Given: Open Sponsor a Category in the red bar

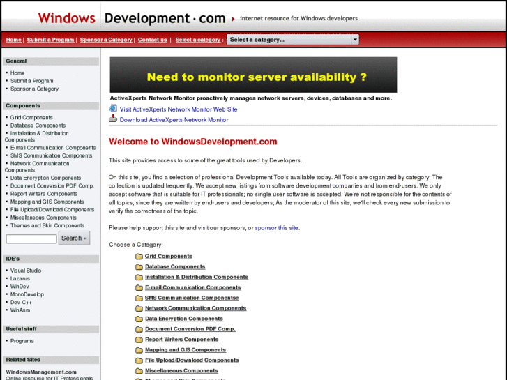Looking at the screenshot, I should 106,40.
